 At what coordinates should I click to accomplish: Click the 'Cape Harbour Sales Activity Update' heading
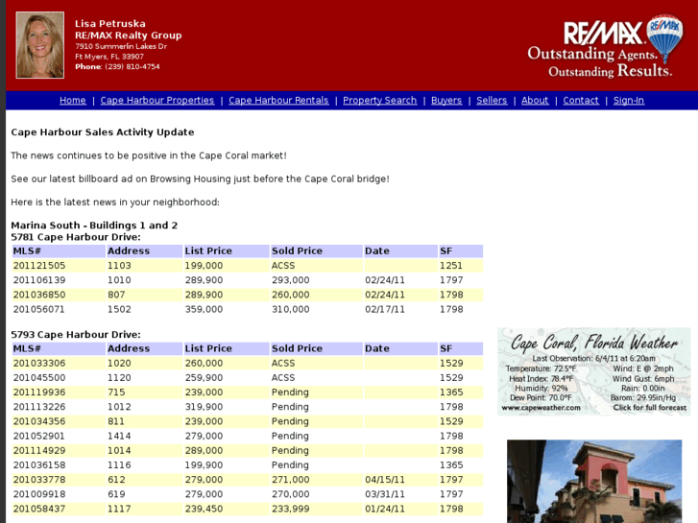[x=103, y=132]
